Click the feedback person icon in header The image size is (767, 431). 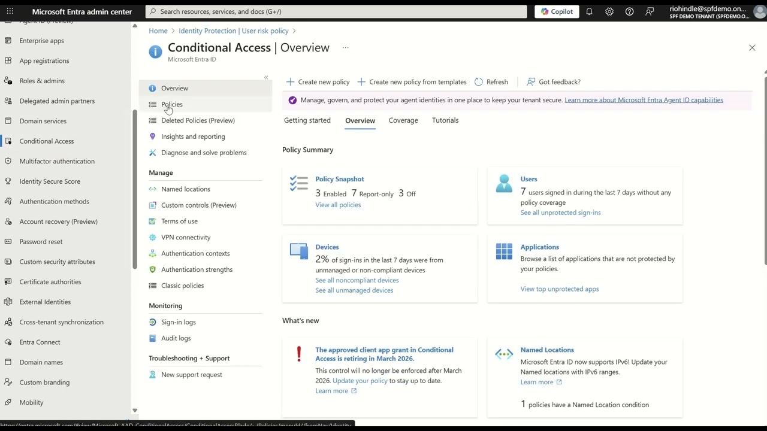650,11
